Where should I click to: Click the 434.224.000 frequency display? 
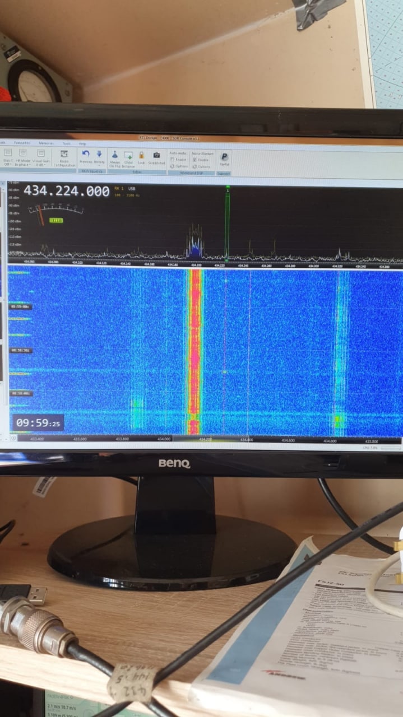pyautogui.click(x=66, y=192)
